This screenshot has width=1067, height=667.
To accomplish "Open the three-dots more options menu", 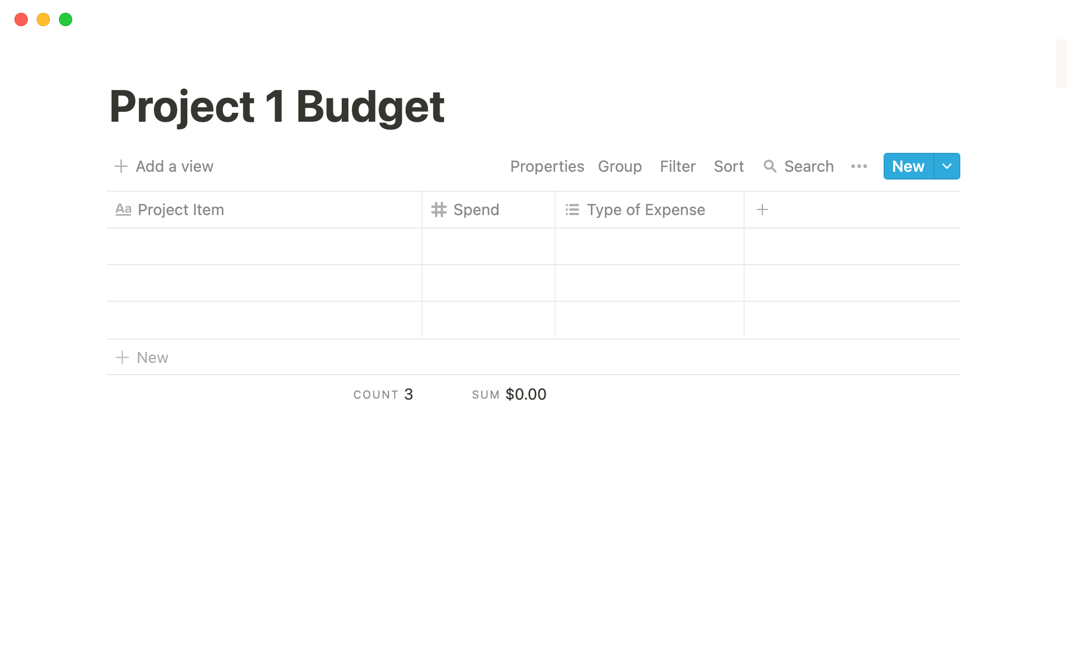I will coord(859,166).
